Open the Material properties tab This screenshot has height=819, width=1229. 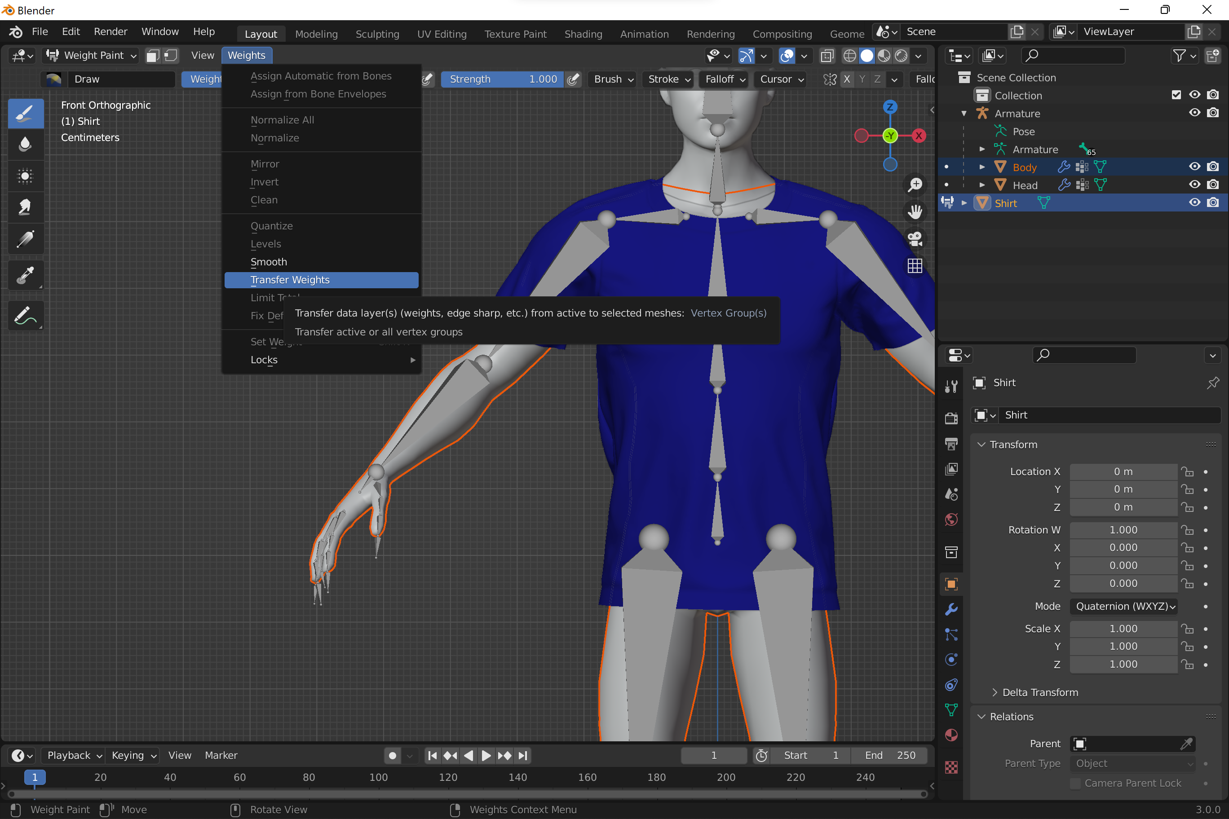tap(951, 735)
